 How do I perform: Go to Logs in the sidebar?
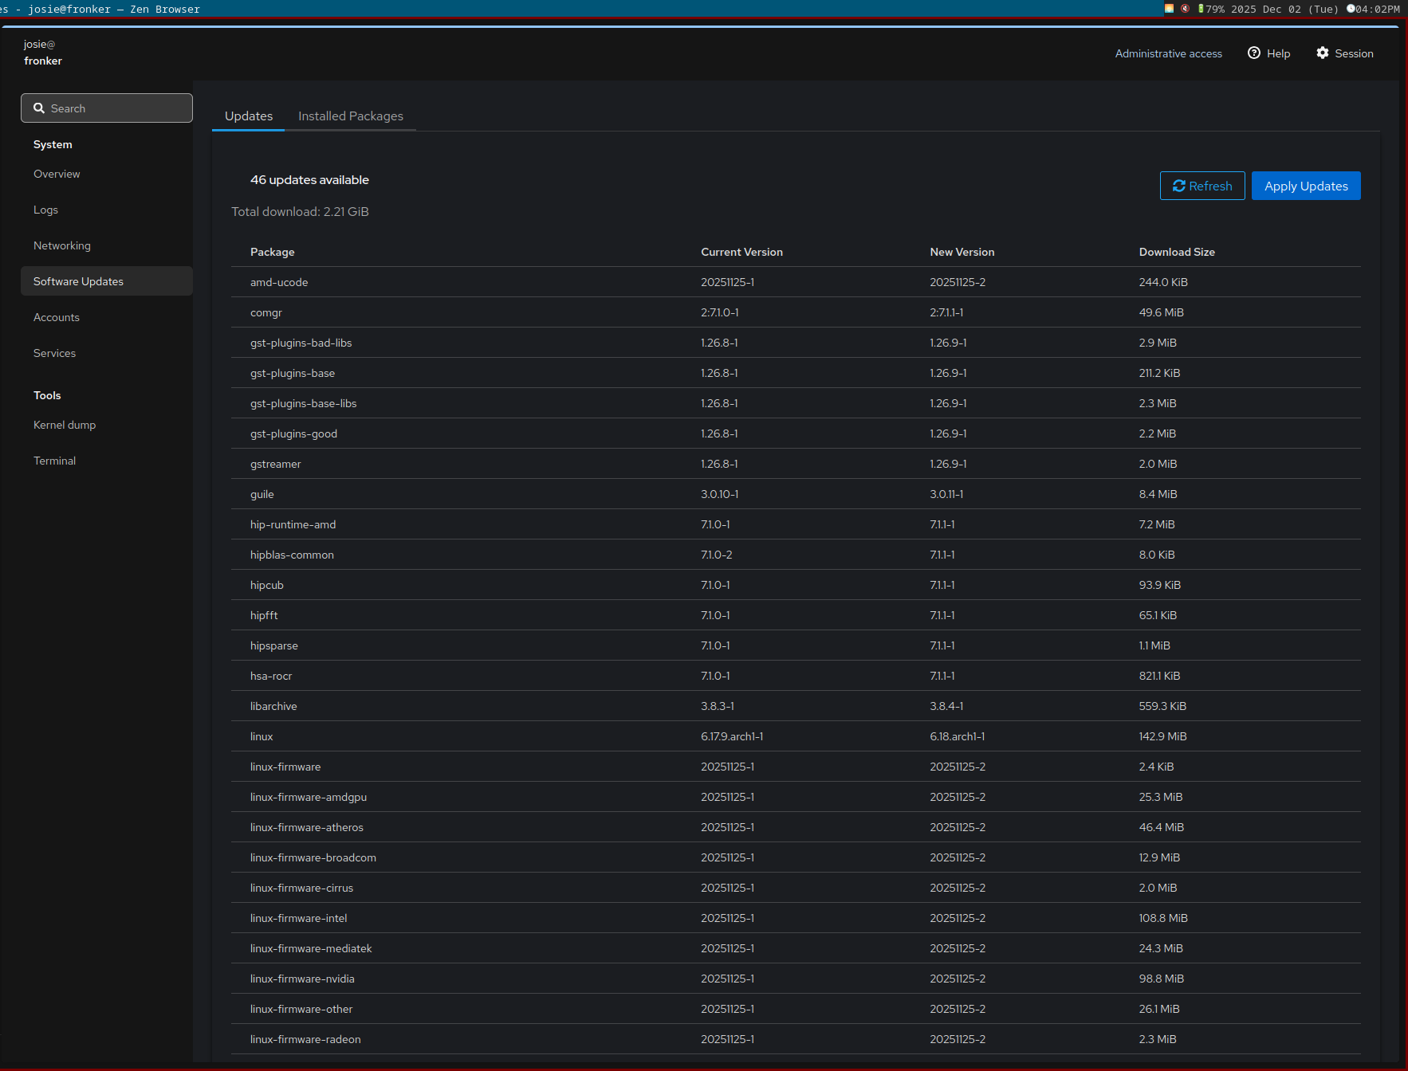[45, 210]
